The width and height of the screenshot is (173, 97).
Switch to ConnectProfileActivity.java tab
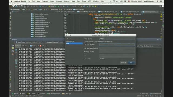coord(87,12)
